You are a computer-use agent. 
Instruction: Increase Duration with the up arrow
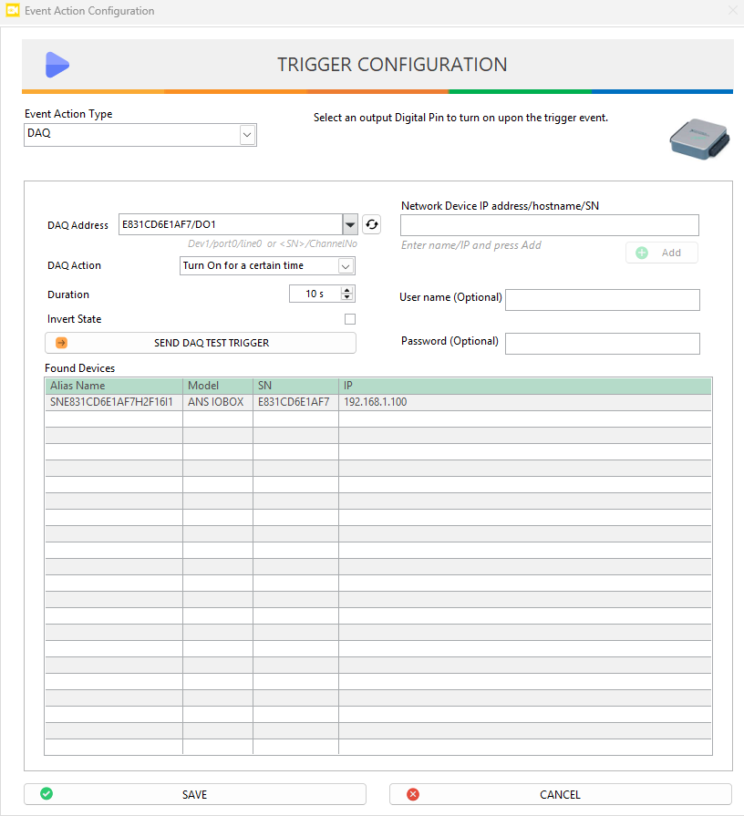pos(346,290)
